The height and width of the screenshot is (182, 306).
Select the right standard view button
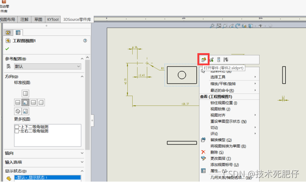tap(33, 102)
